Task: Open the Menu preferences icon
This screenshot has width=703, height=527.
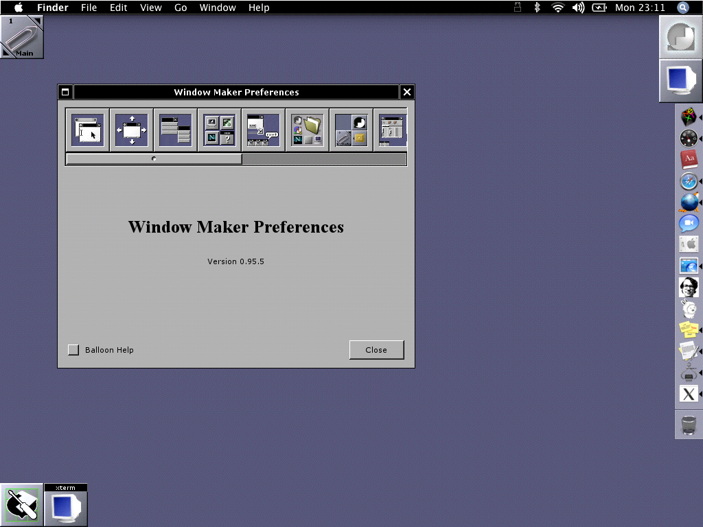Action: pyautogui.click(x=175, y=130)
